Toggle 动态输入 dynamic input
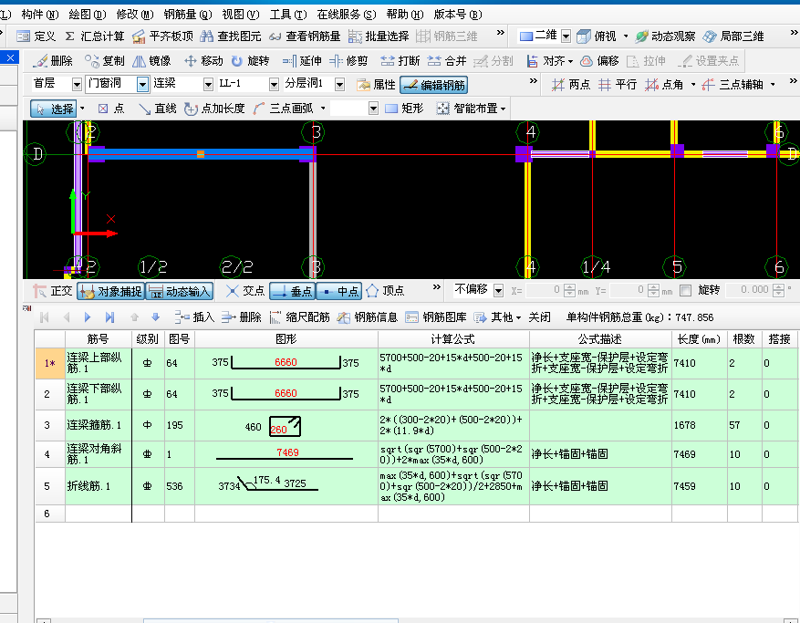800x623 pixels. 179,291
